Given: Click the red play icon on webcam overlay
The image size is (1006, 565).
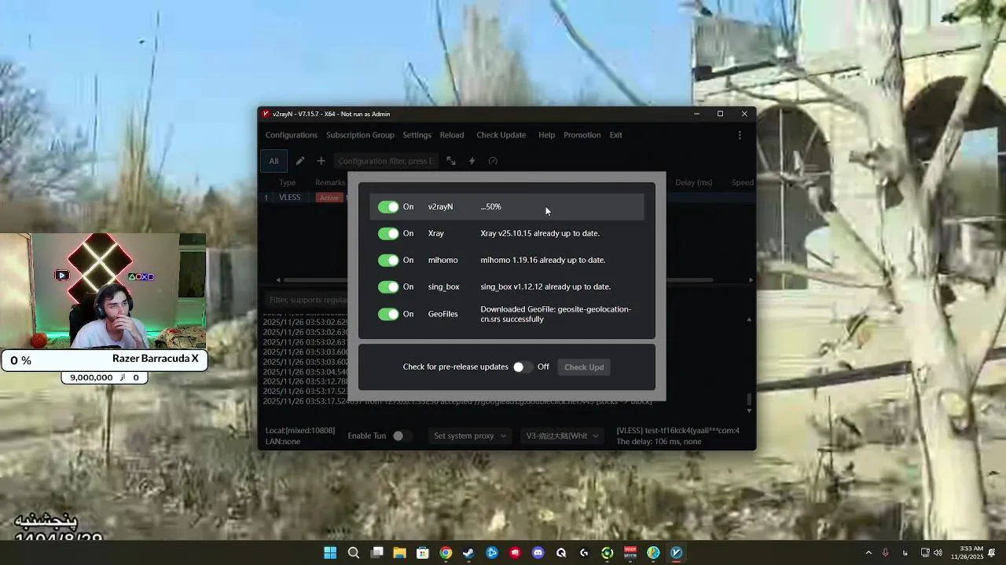Looking at the screenshot, I should click(x=62, y=275).
